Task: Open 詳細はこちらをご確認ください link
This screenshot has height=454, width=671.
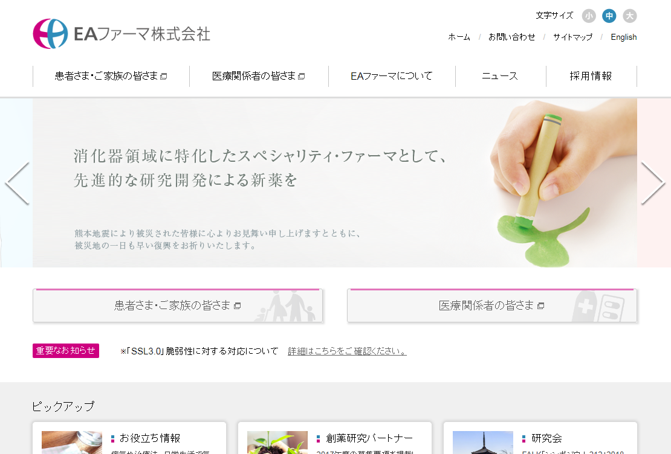Action: tap(347, 351)
